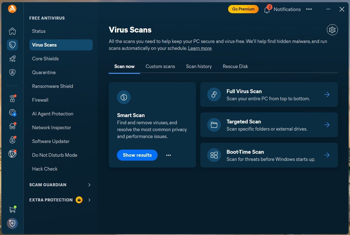Click the Virus Scans page heading
Screen dimensions: 350x235
tap(130, 30)
